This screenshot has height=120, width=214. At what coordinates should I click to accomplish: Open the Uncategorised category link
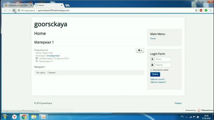pyautogui.click(x=53, y=56)
